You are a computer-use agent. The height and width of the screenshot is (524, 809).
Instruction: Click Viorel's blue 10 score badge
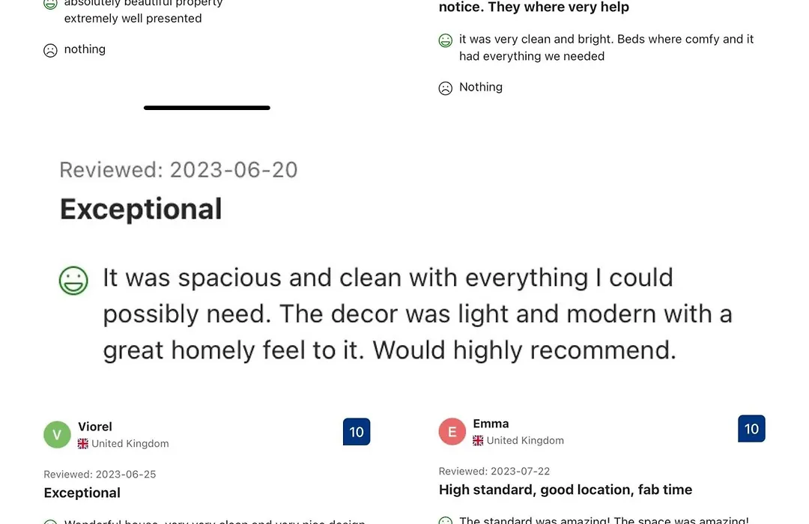click(357, 432)
